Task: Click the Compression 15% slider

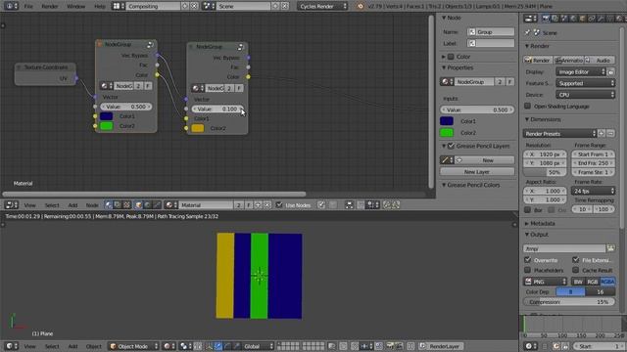Action: click(569, 302)
